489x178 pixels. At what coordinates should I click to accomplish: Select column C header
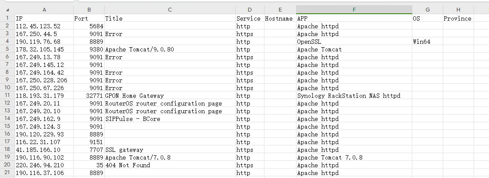(170, 10)
